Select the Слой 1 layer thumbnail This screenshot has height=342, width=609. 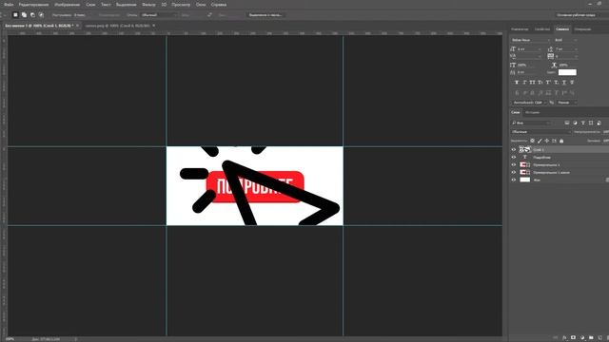[524, 150]
